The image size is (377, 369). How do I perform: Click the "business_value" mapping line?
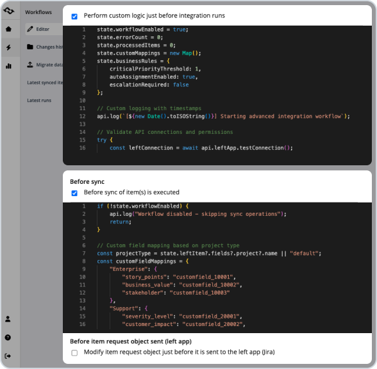point(182,284)
